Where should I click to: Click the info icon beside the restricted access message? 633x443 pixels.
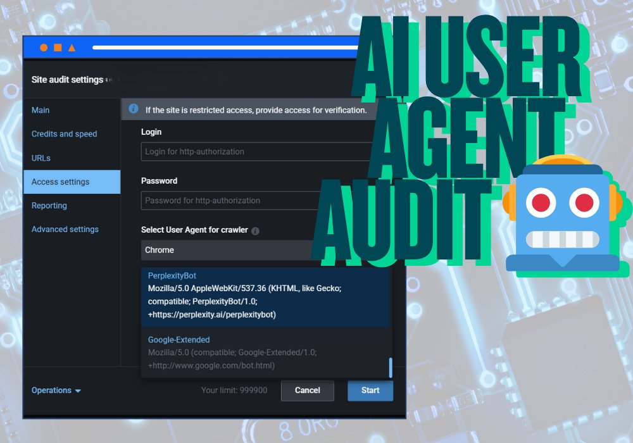point(134,109)
